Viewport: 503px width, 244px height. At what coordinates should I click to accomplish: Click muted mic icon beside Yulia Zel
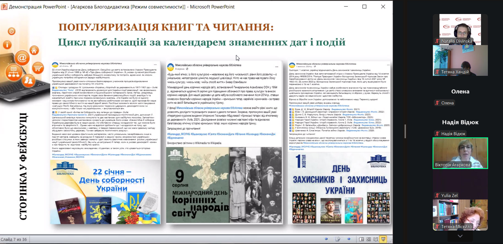[x=437, y=196]
